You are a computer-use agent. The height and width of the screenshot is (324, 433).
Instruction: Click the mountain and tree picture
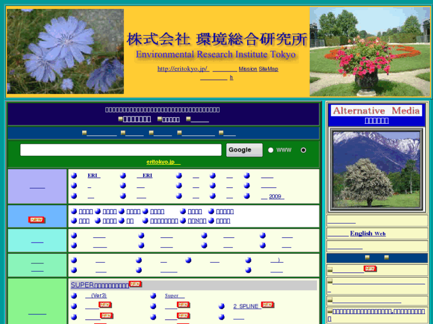pos(376,169)
